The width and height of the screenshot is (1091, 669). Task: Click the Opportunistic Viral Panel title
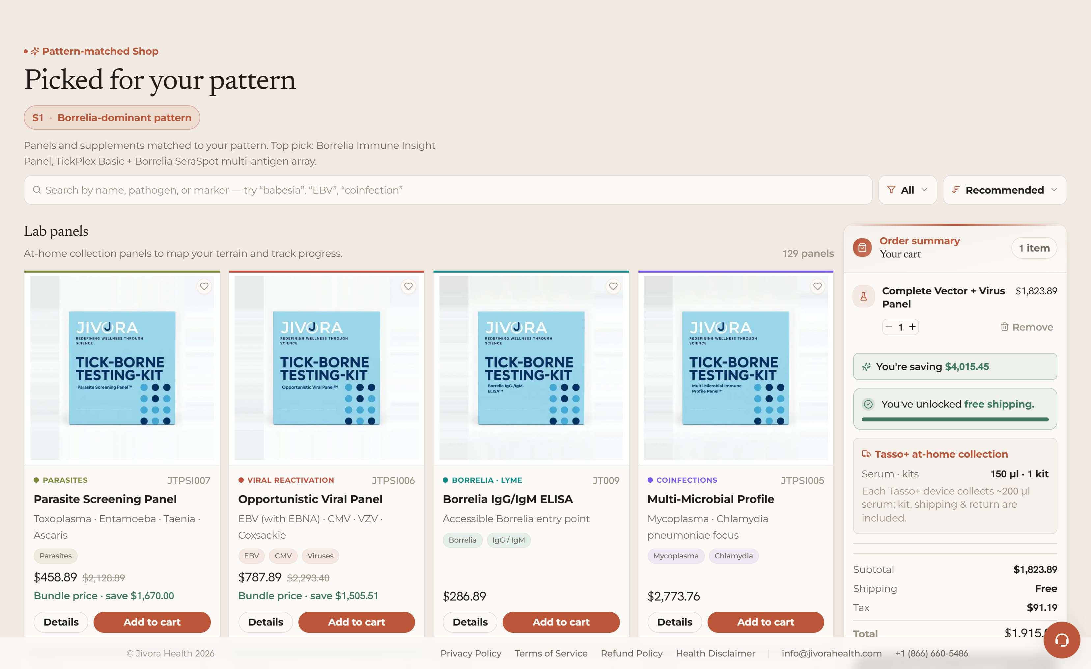(310, 499)
